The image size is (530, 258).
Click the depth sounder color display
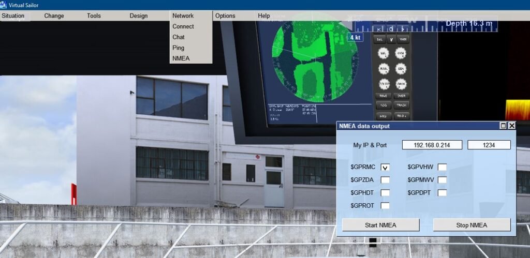tap(517, 110)
